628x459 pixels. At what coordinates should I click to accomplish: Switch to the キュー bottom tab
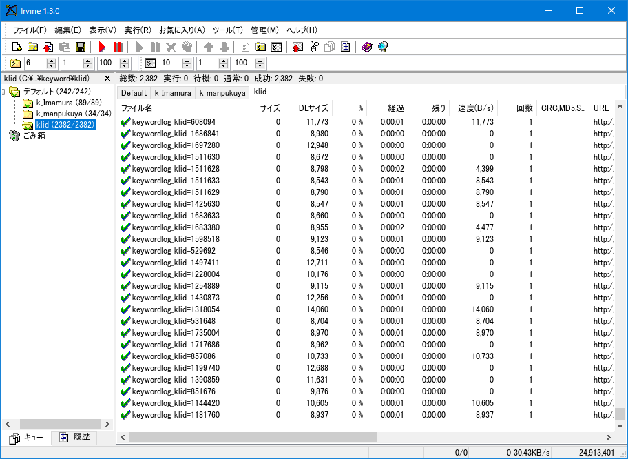click(26, 438)
